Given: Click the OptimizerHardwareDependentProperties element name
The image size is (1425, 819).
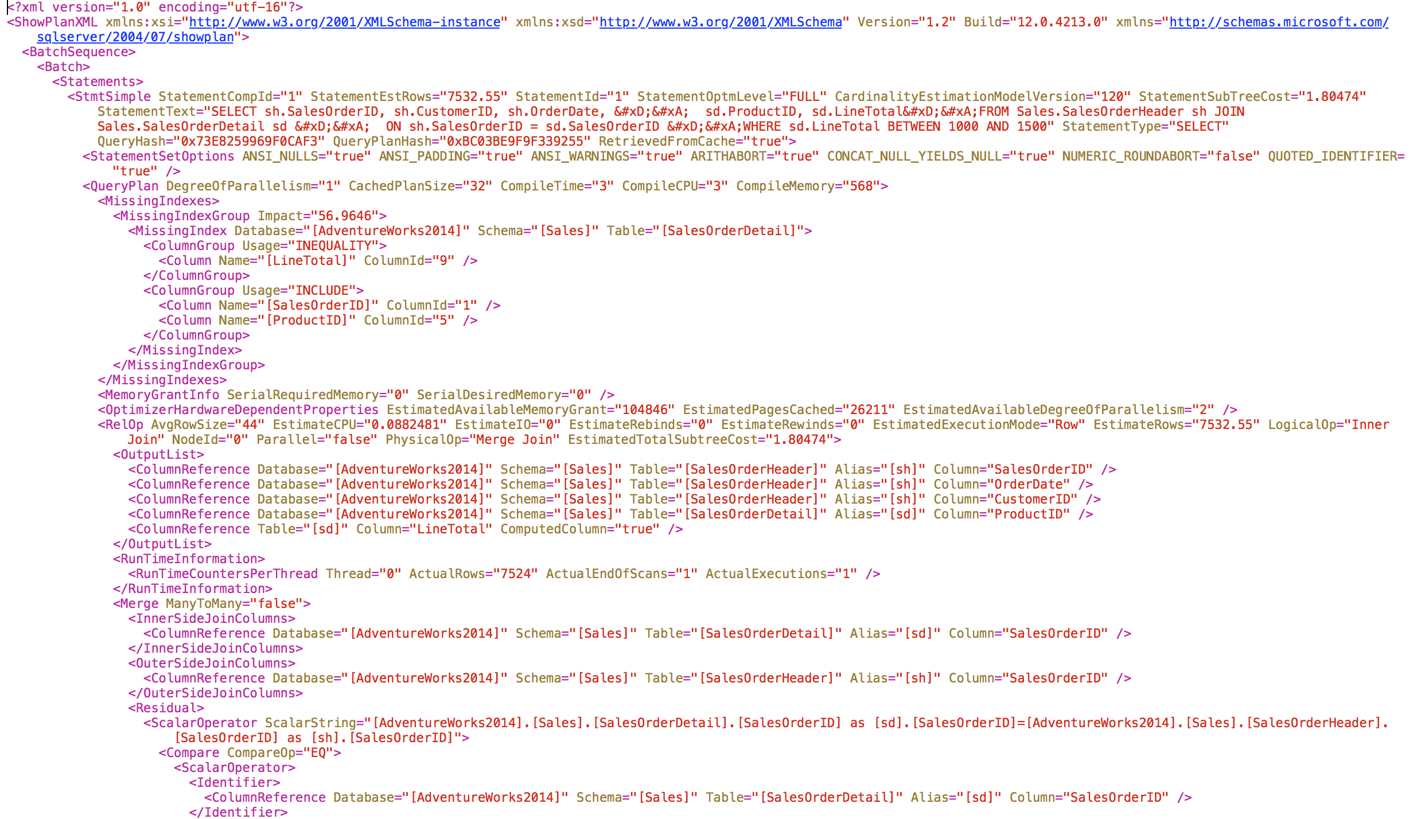Looking at the screenshot, I should 242,409.
